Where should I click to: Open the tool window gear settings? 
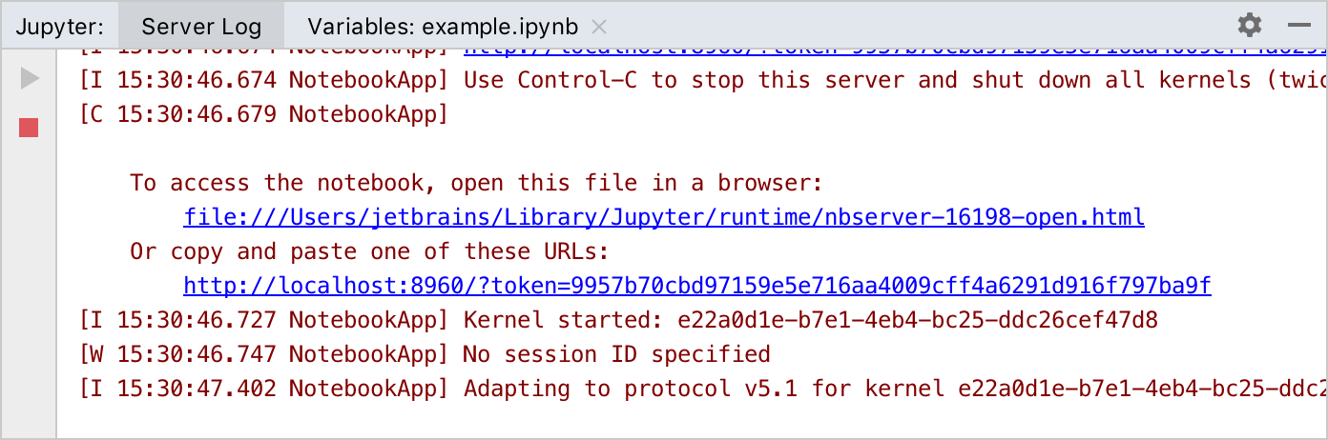1249,25
